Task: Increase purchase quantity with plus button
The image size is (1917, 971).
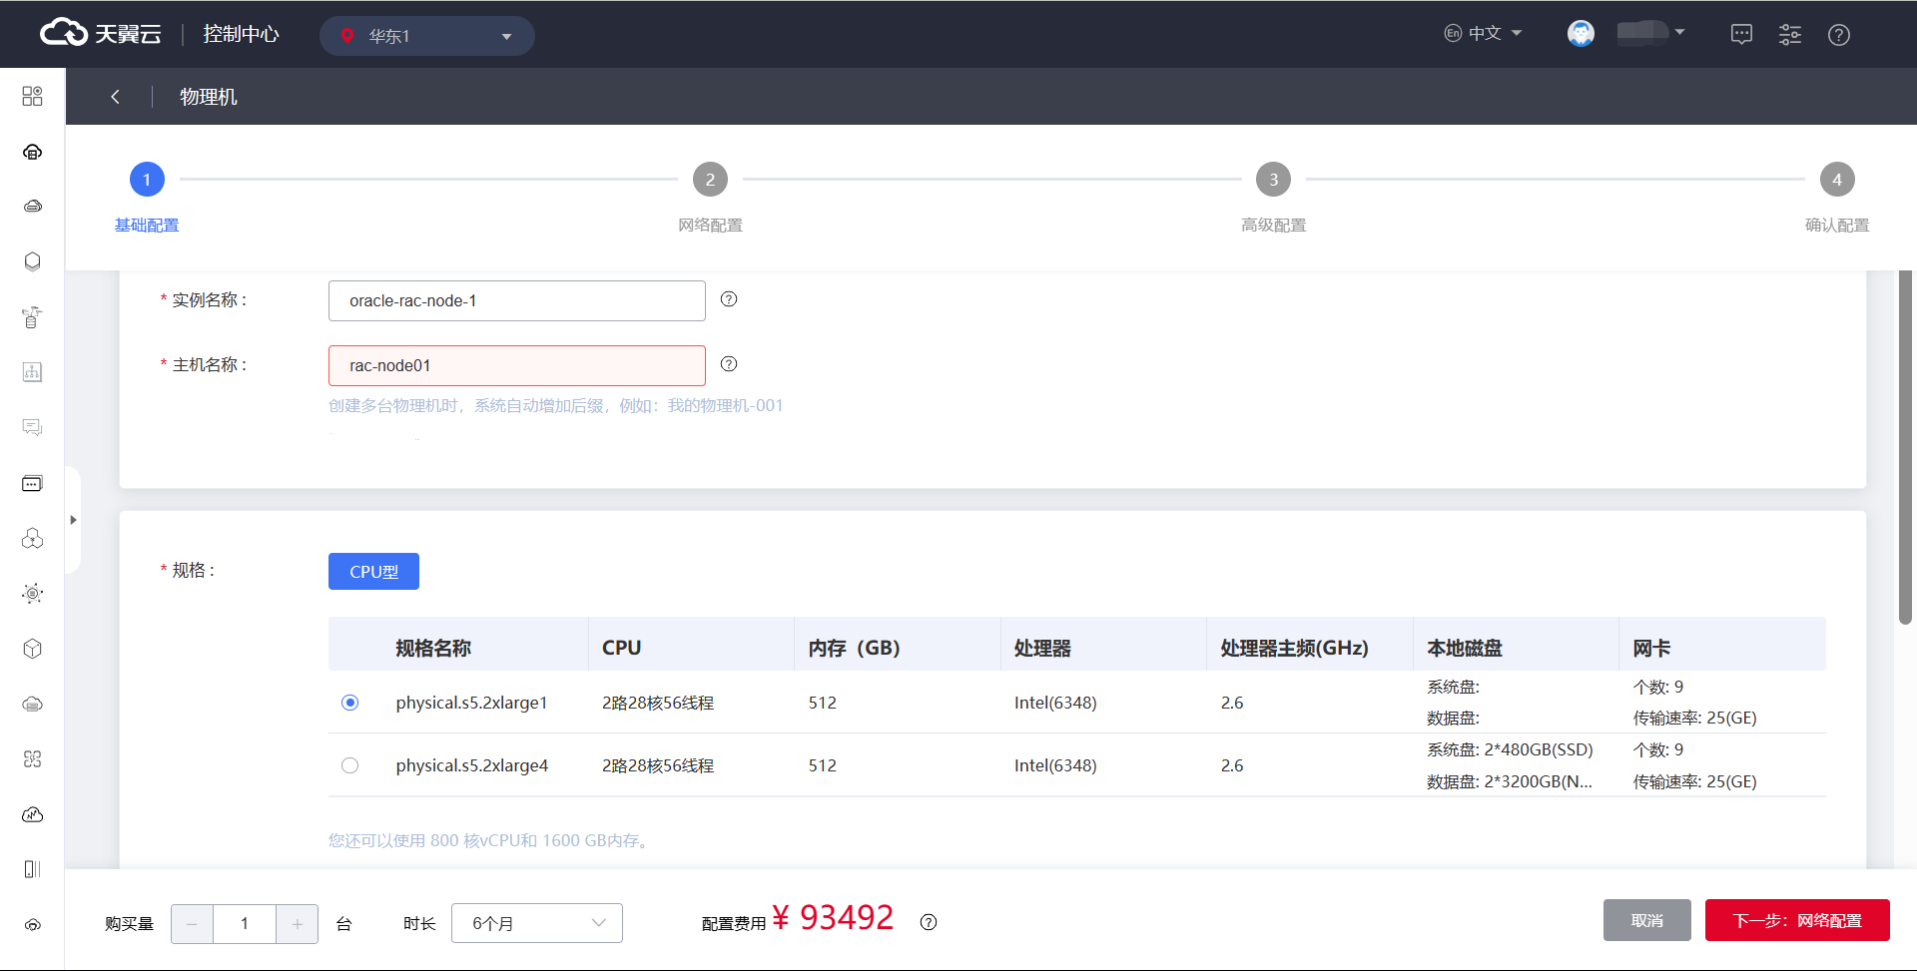Action: tap(297, 924)
